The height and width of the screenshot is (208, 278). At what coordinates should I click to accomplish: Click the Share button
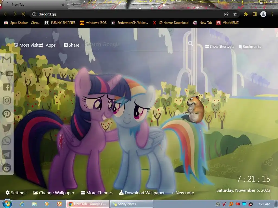(71, 45)
